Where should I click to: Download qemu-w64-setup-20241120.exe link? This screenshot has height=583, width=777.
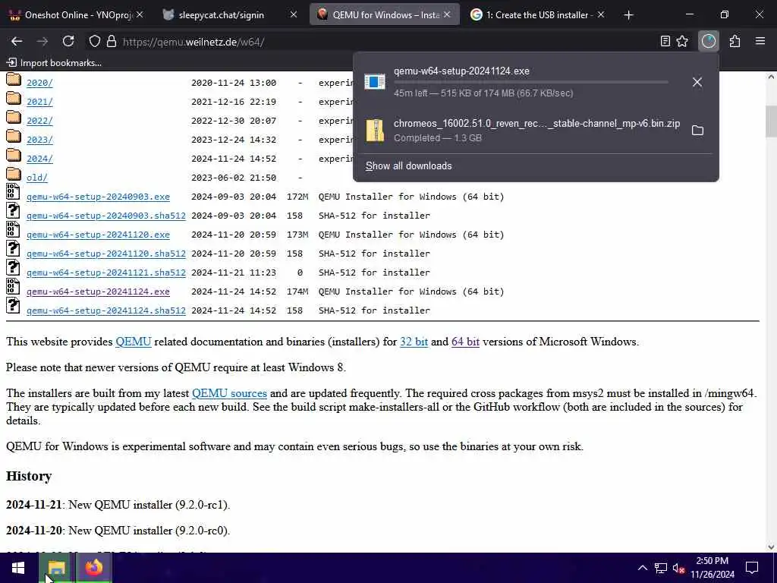pyautogui.click(x=98, y=235)
